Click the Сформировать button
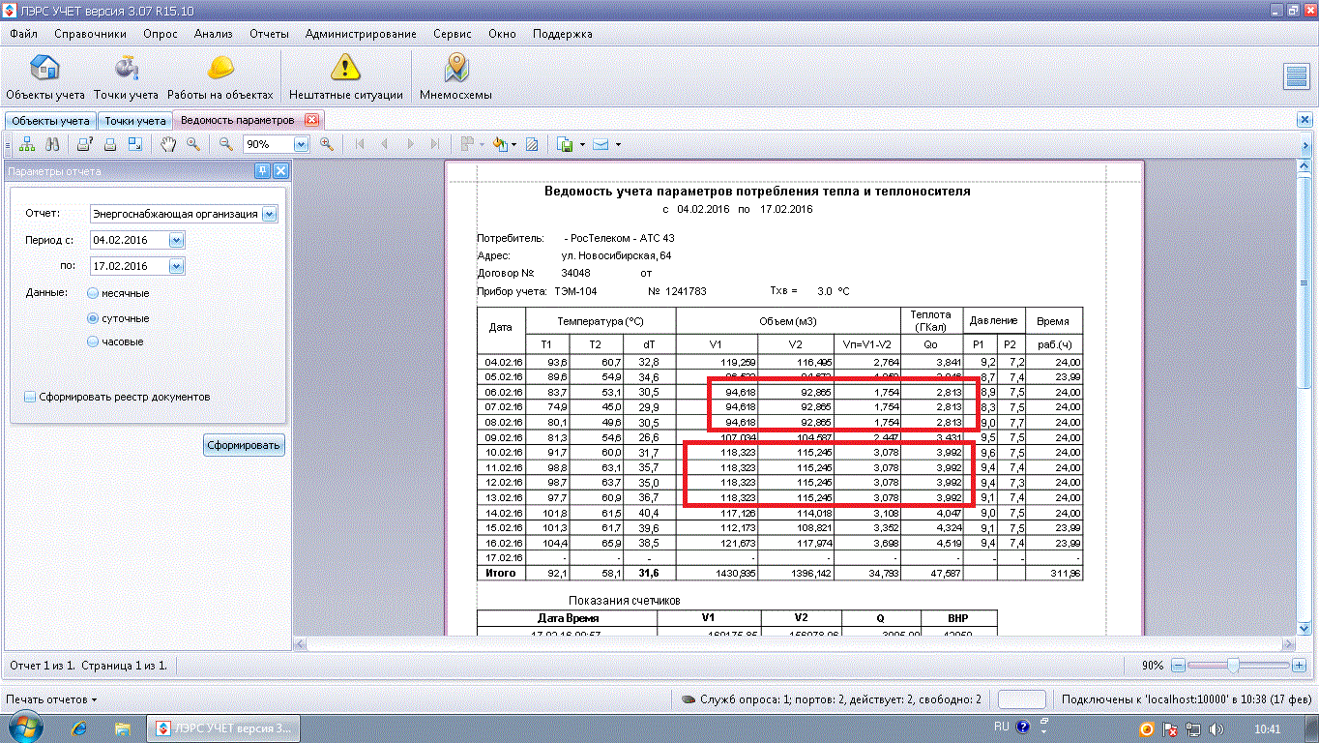The height and width of the screenshot is (743, 1319). pyautogui.click(x=244, y=445)
